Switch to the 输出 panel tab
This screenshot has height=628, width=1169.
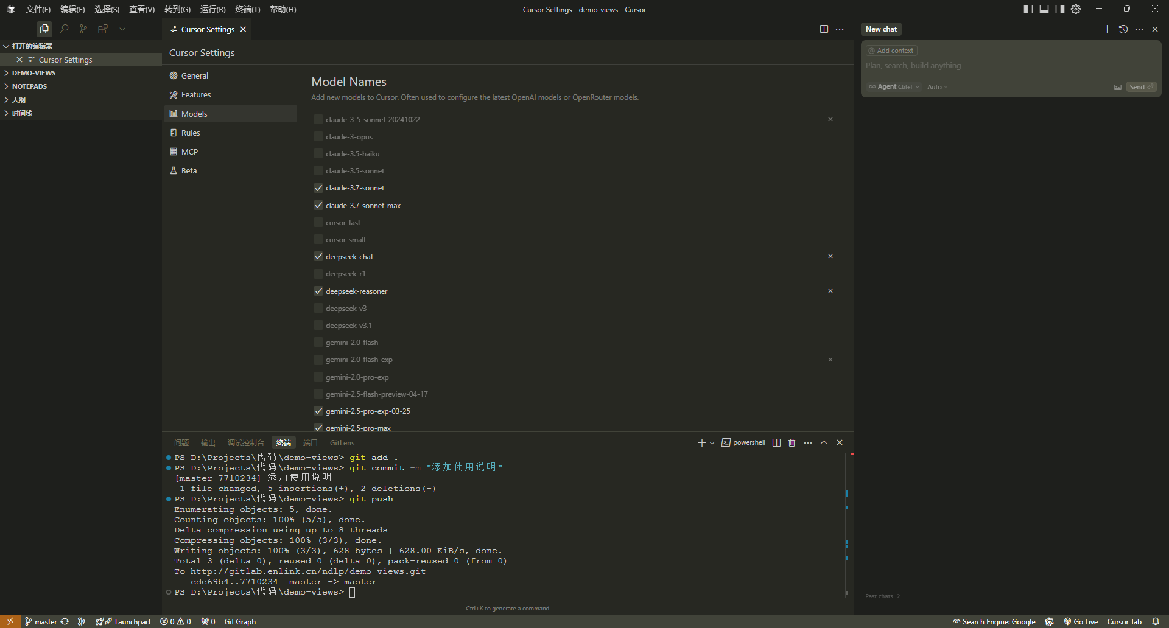(x=208, y=443)
